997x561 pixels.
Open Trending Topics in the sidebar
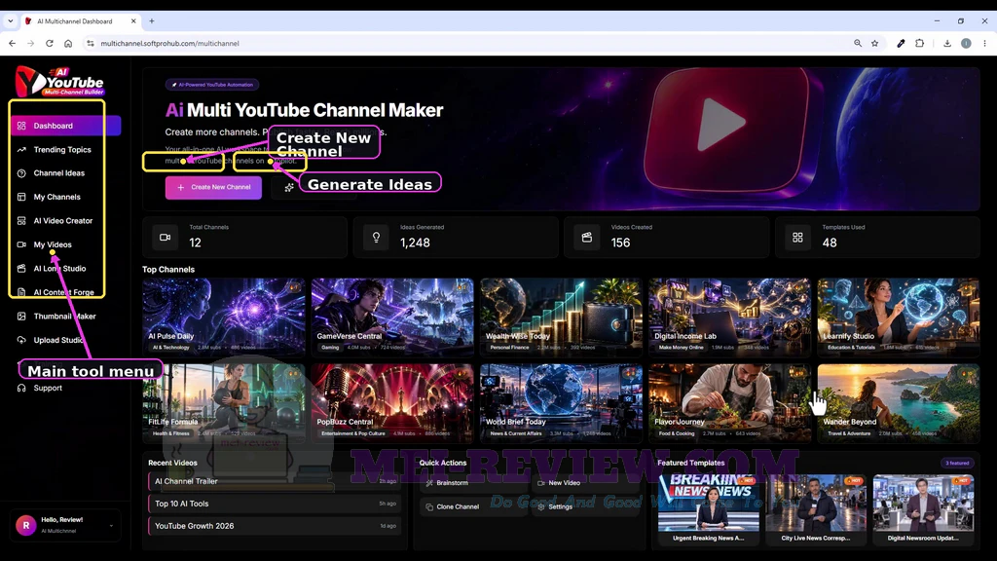point(61,149)
